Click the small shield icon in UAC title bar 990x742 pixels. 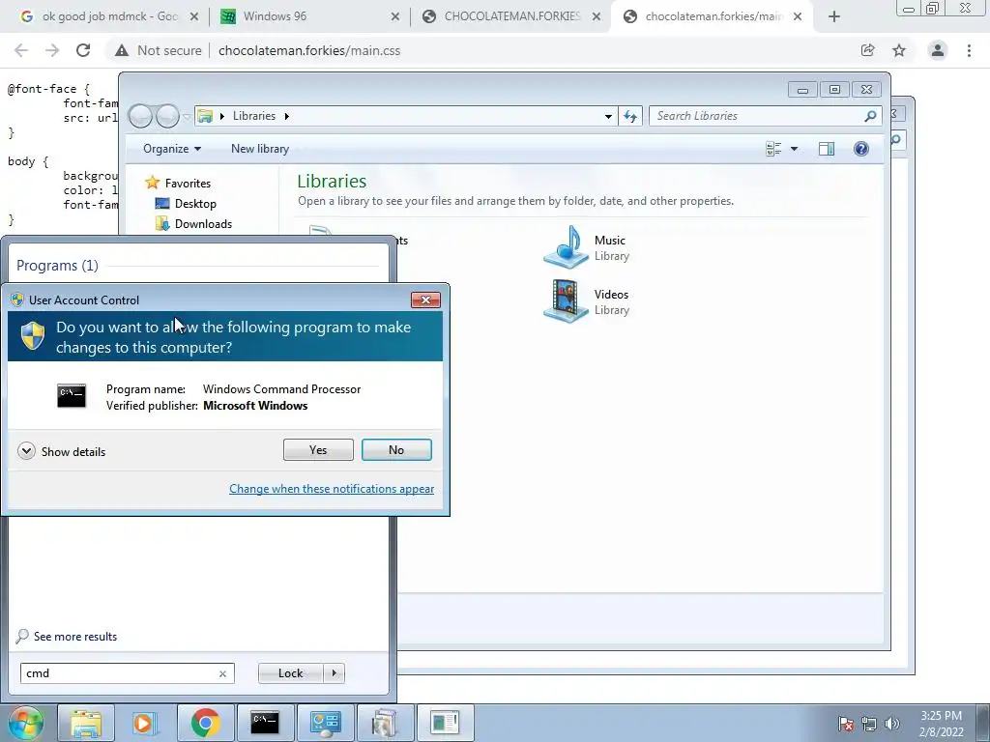pos(17,300)
